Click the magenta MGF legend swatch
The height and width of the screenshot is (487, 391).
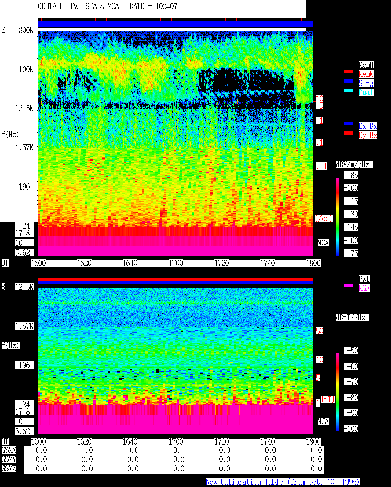(348, 286)
